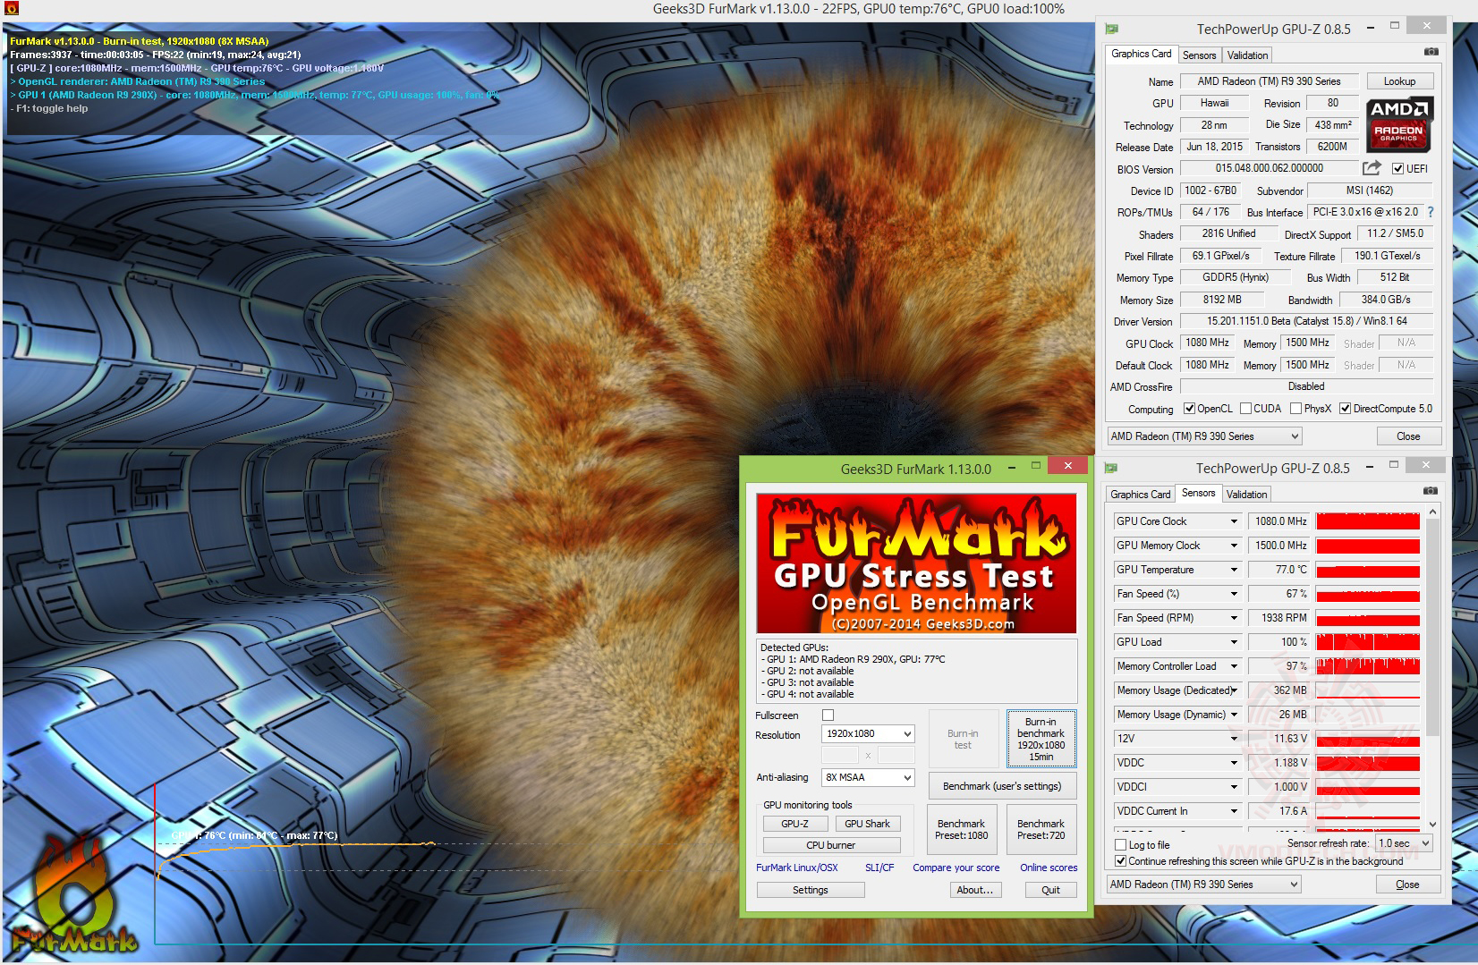Open FurMark Settings
The image size is (1478, 965).
tap(811, 890)
